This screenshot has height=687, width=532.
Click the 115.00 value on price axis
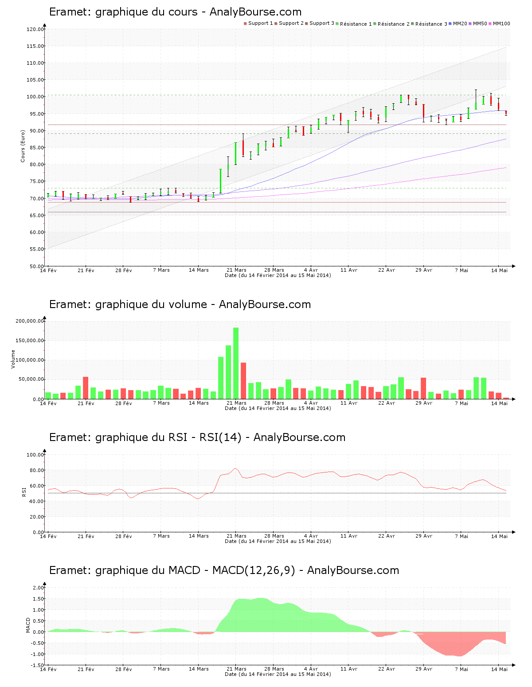[35, 46]
